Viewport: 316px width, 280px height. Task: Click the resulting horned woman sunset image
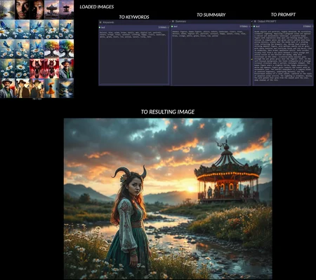pyautogui.click(x=168, y=199)
